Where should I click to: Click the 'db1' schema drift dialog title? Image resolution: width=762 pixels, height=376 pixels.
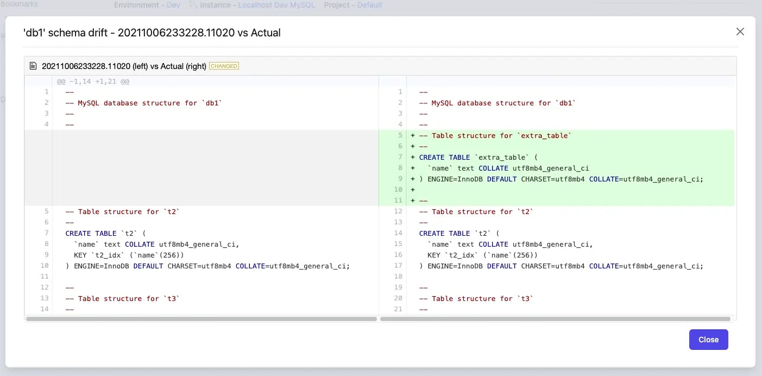(x=152, y=33)
